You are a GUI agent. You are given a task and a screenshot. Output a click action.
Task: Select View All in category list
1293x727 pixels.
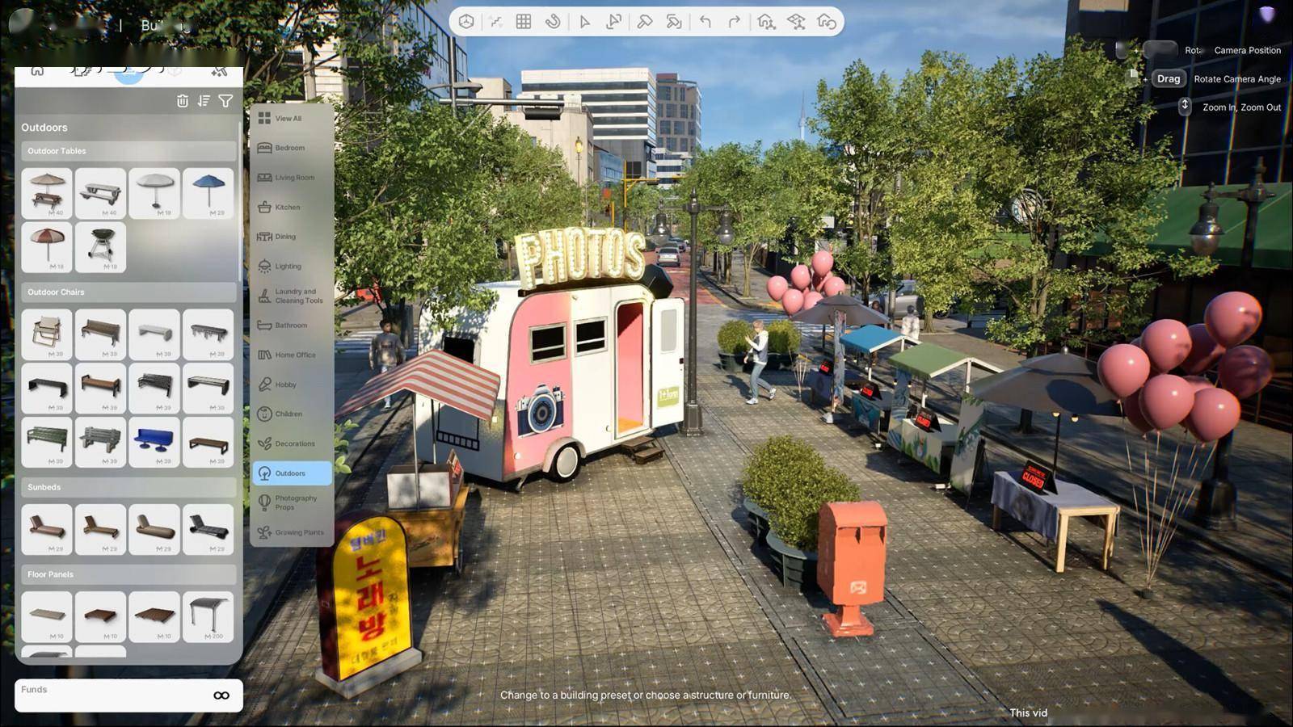290,119
